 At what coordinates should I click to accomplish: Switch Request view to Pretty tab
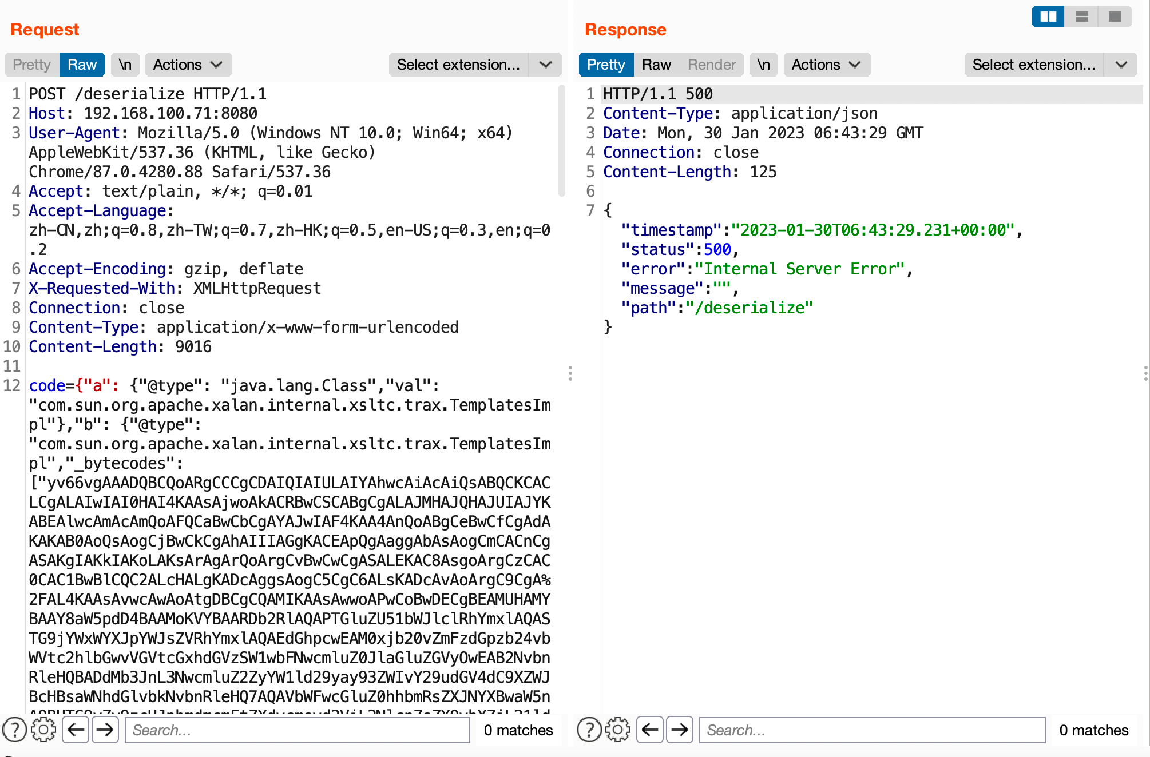click(32, 65)
